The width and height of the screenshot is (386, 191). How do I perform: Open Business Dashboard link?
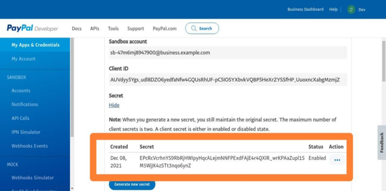coord(306,10)
